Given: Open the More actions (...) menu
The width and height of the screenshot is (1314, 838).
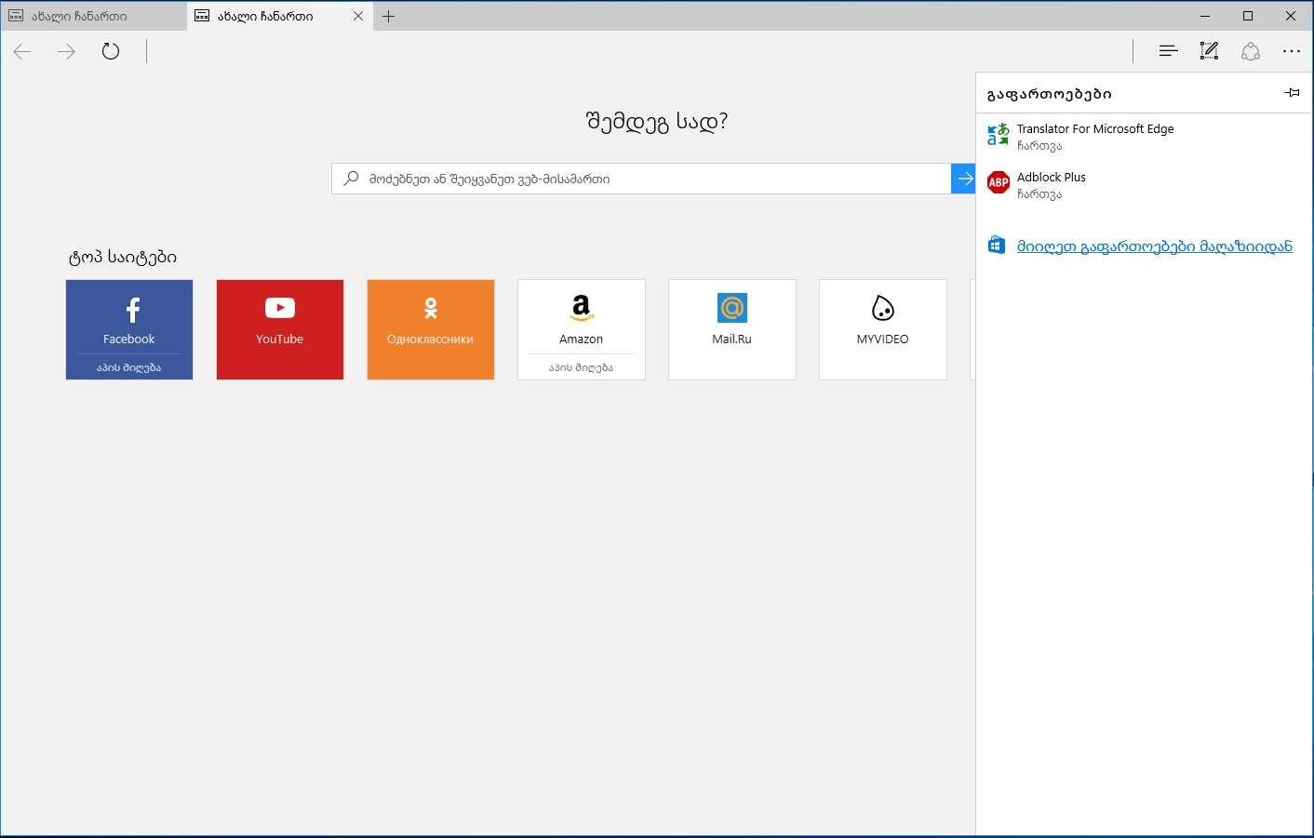Looking at the screenshot, I should (x=1292, y=51).
